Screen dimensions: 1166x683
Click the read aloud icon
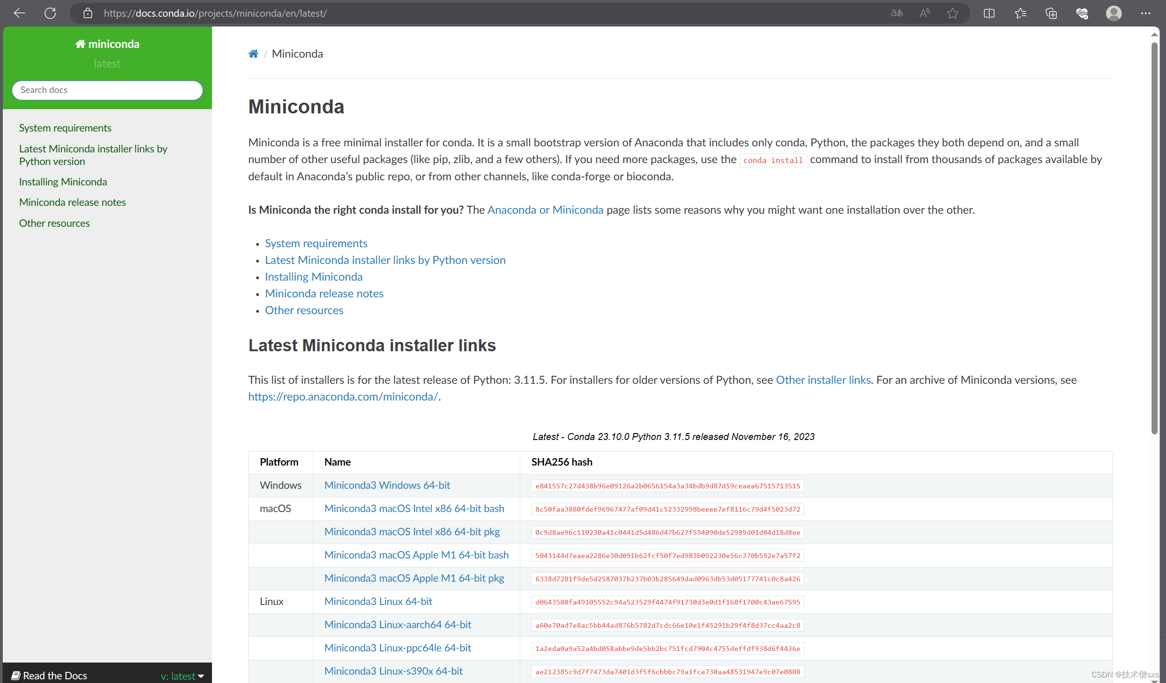pos(925,13)
